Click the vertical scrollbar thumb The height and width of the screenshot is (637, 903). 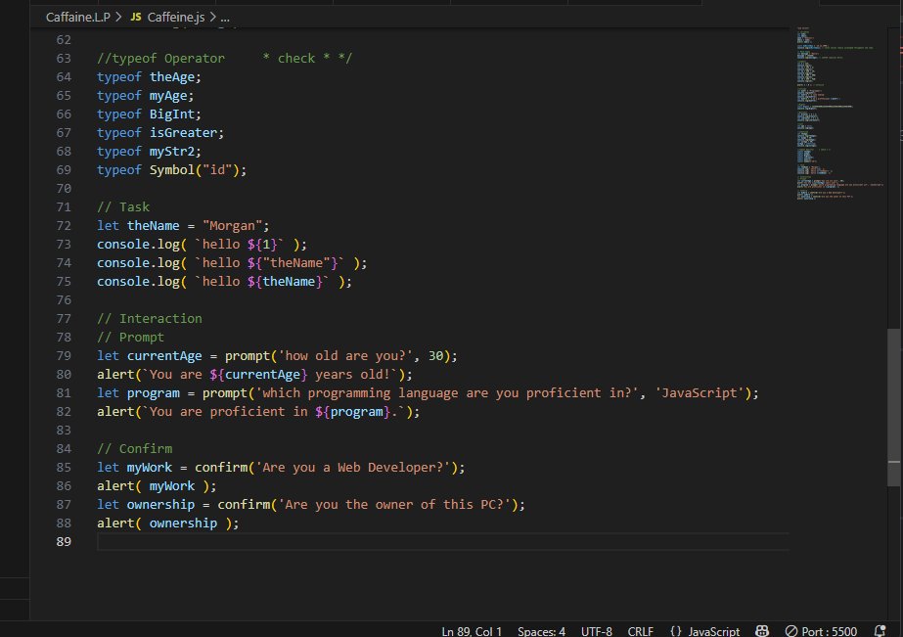894,406
